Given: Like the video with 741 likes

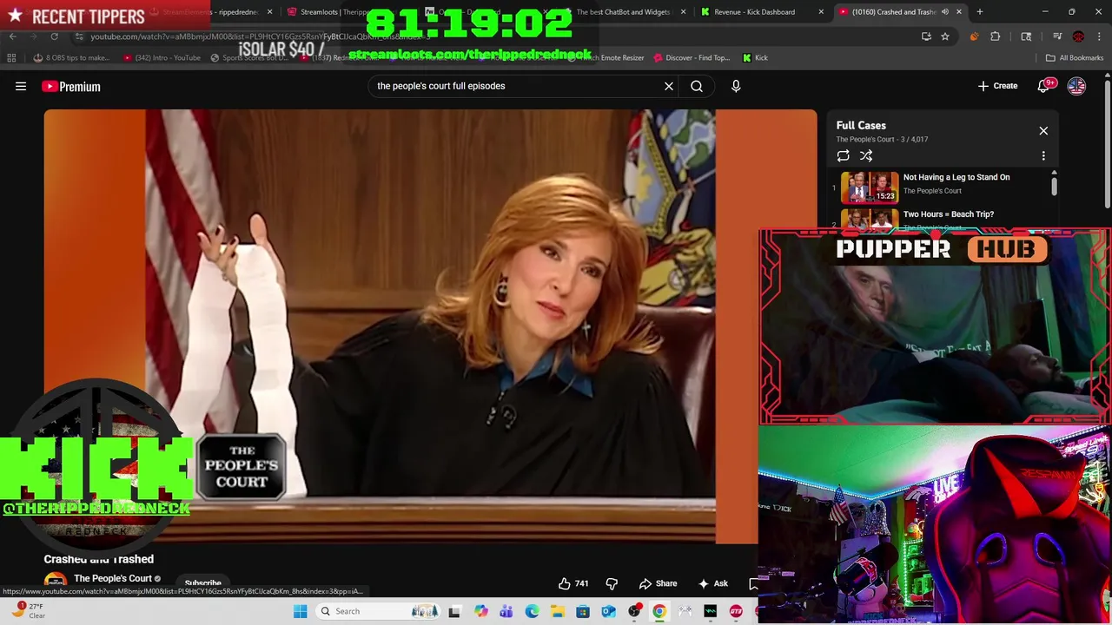Looking at the screenshot, I should [573, 583].
